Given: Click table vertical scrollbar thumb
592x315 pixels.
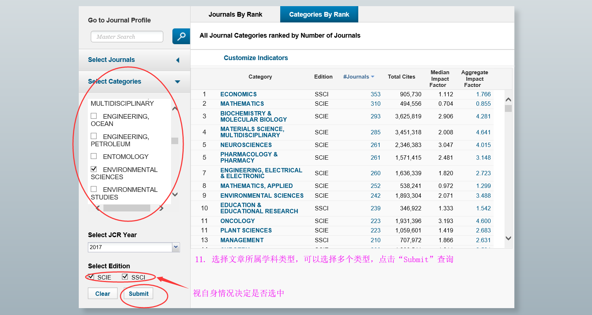Looking at the screenshot, I should [509, 108].
